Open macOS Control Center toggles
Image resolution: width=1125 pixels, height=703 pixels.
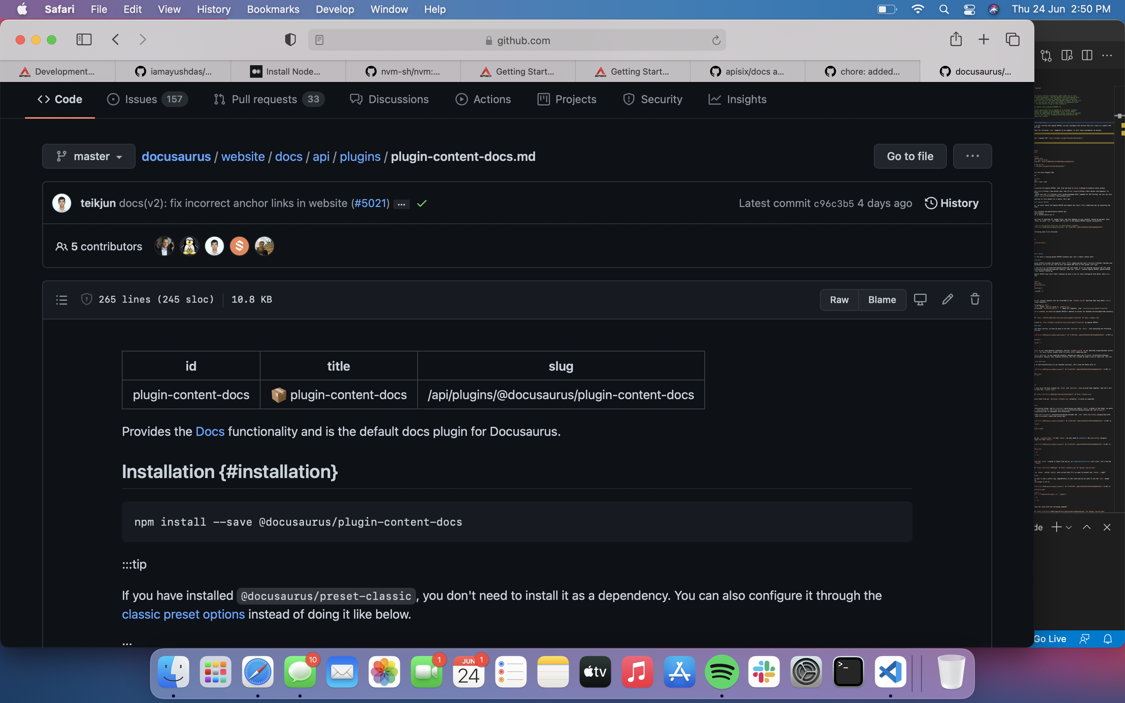click(x=969, y=9)
